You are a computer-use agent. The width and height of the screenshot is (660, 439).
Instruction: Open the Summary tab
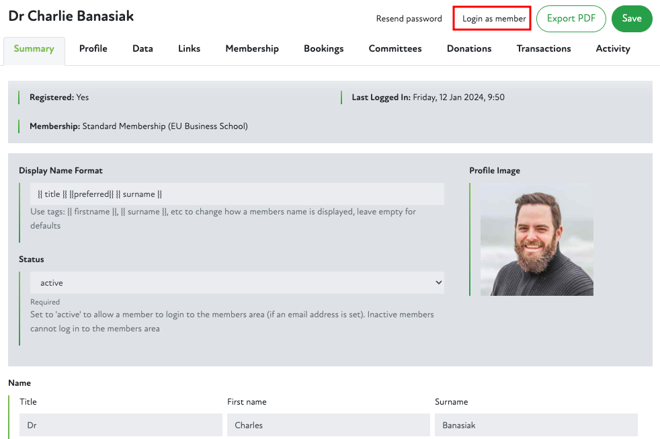click(34, 49)
